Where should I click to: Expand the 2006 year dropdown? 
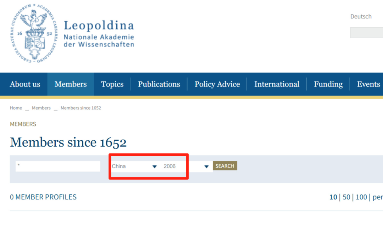tap(186, 166)
